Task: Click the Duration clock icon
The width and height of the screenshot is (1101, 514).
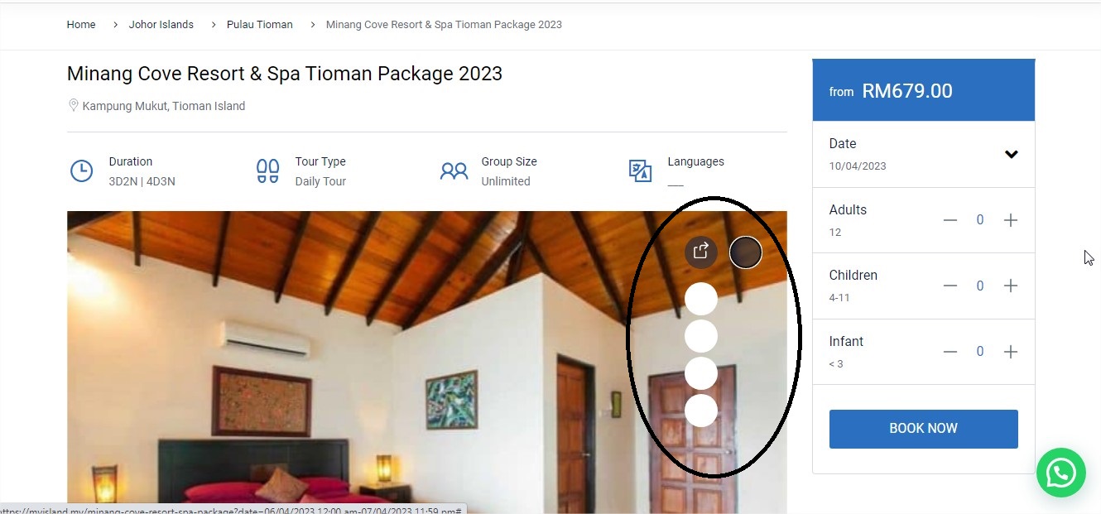Action: [x=81, y=171]
